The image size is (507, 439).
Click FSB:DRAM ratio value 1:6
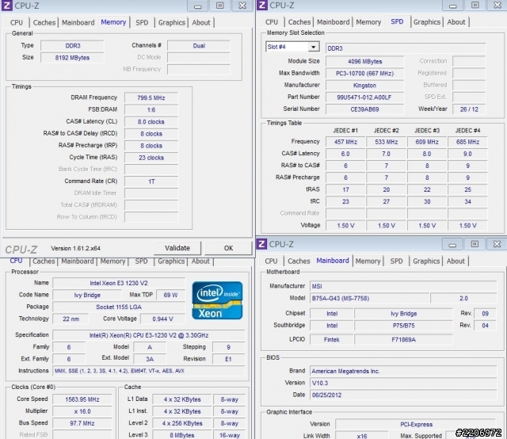tap(151, 109)
